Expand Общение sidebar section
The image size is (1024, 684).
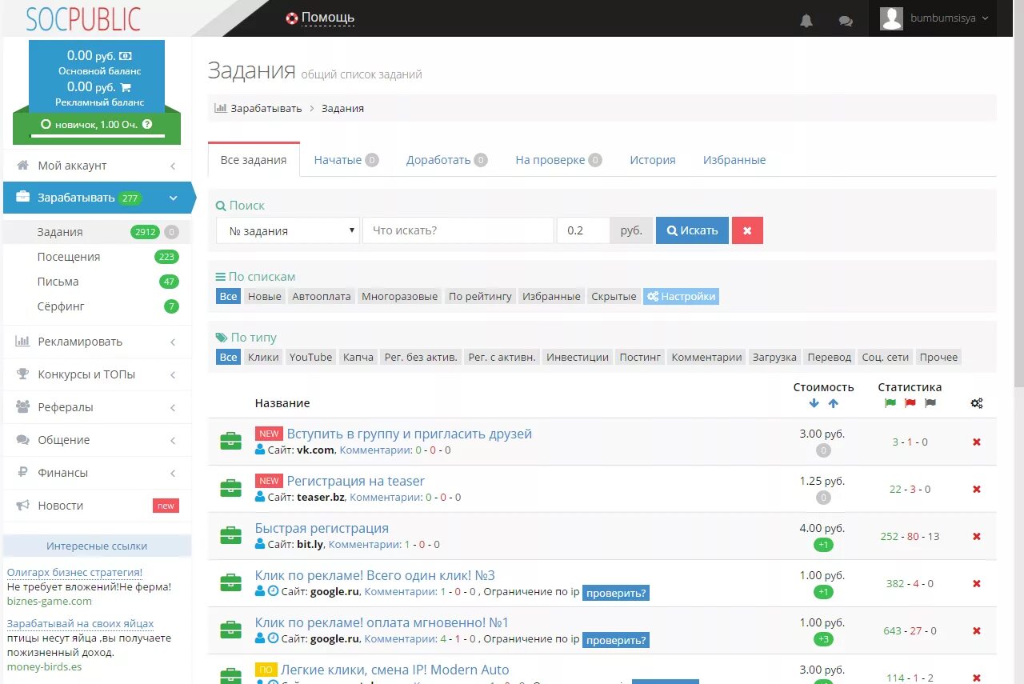click(x=97, y=440)
